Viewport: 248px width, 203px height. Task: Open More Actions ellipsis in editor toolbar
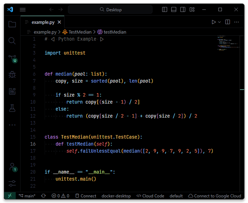pos(236,22)
